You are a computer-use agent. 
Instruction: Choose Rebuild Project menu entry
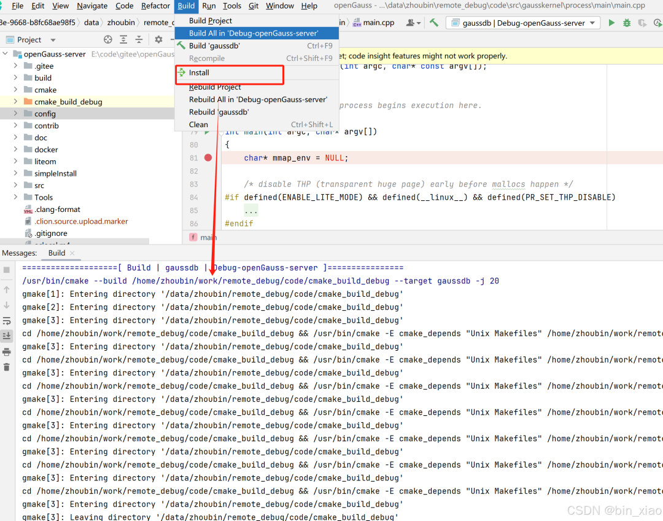tap(257, 87)
